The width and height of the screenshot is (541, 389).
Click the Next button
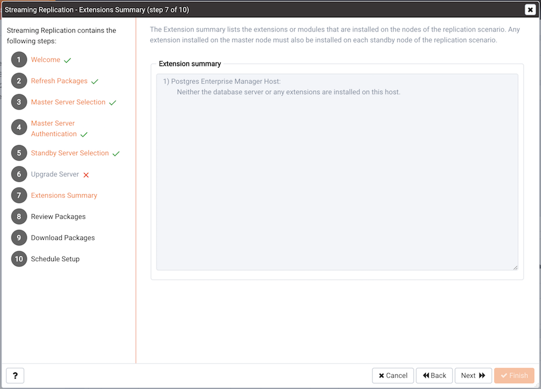(473, 376)
